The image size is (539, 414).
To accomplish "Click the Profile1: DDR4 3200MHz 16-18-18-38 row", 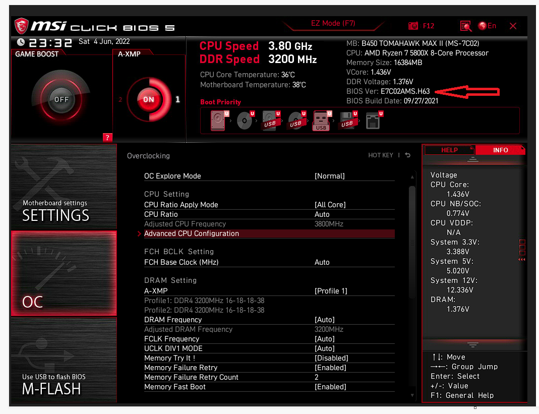I will (x=204, y=301).
